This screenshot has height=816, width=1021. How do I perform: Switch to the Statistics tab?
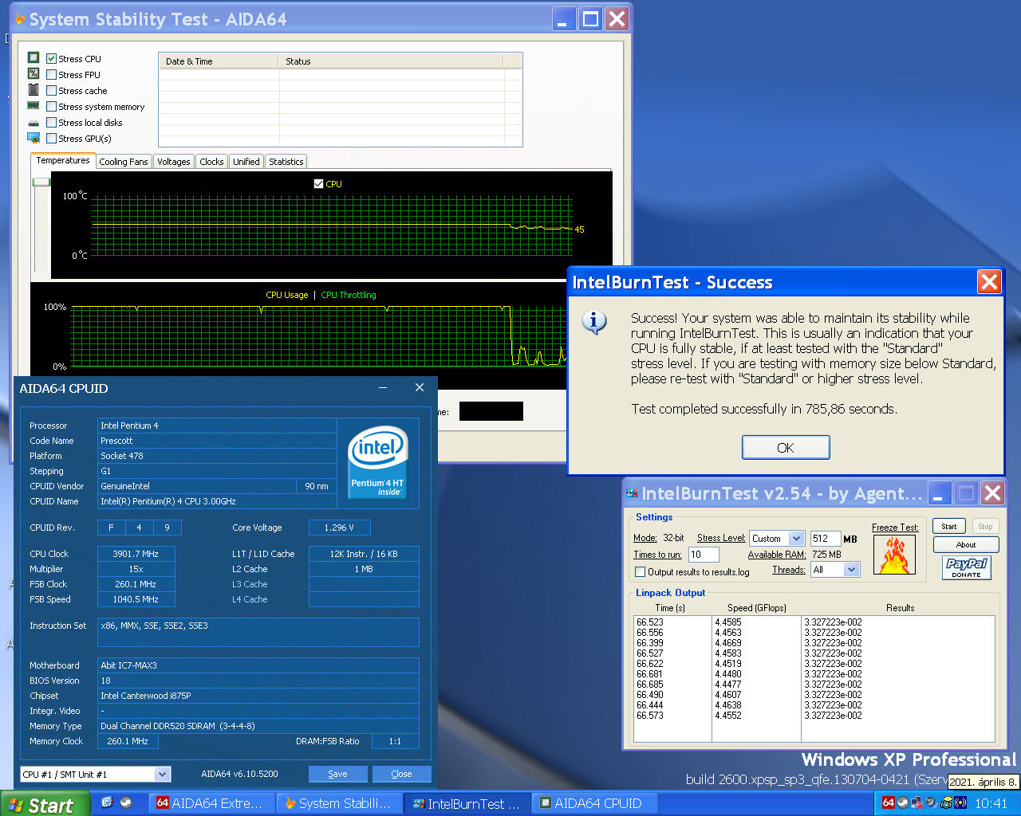[x=286, y=162]
